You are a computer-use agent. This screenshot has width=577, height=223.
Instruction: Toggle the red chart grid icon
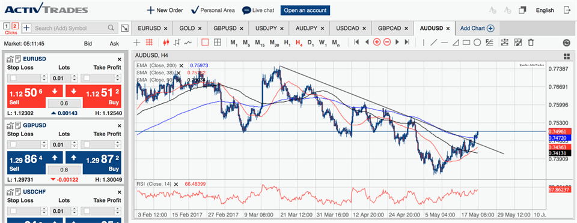[149, 43]
